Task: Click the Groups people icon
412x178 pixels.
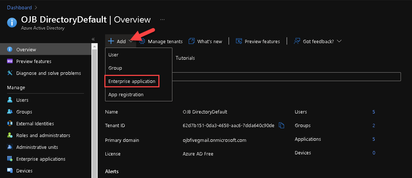Action: (x=10, y=112)
